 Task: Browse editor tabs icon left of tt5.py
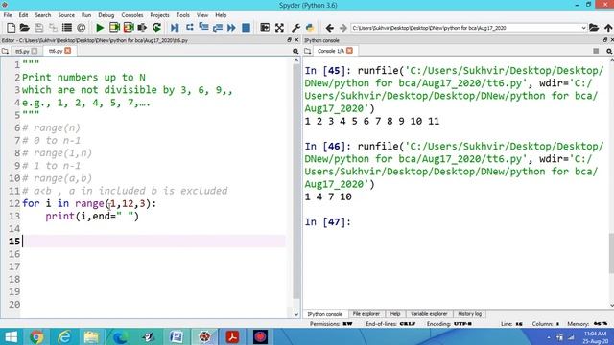(5, 51)
